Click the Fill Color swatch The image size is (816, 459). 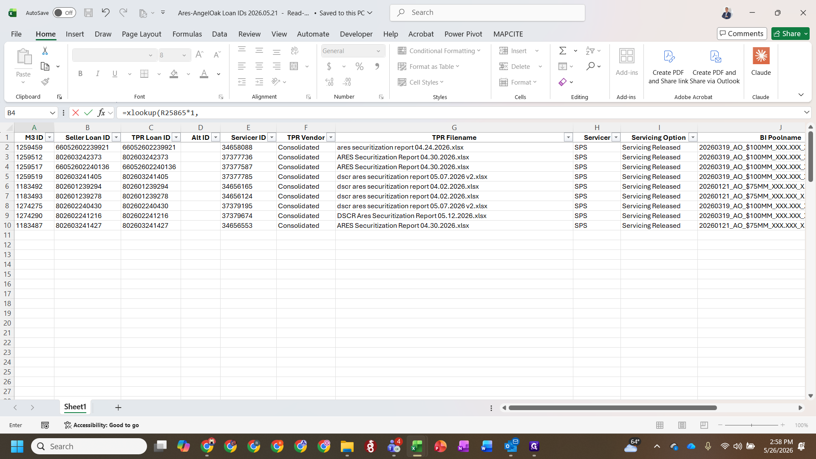(174, 74)
